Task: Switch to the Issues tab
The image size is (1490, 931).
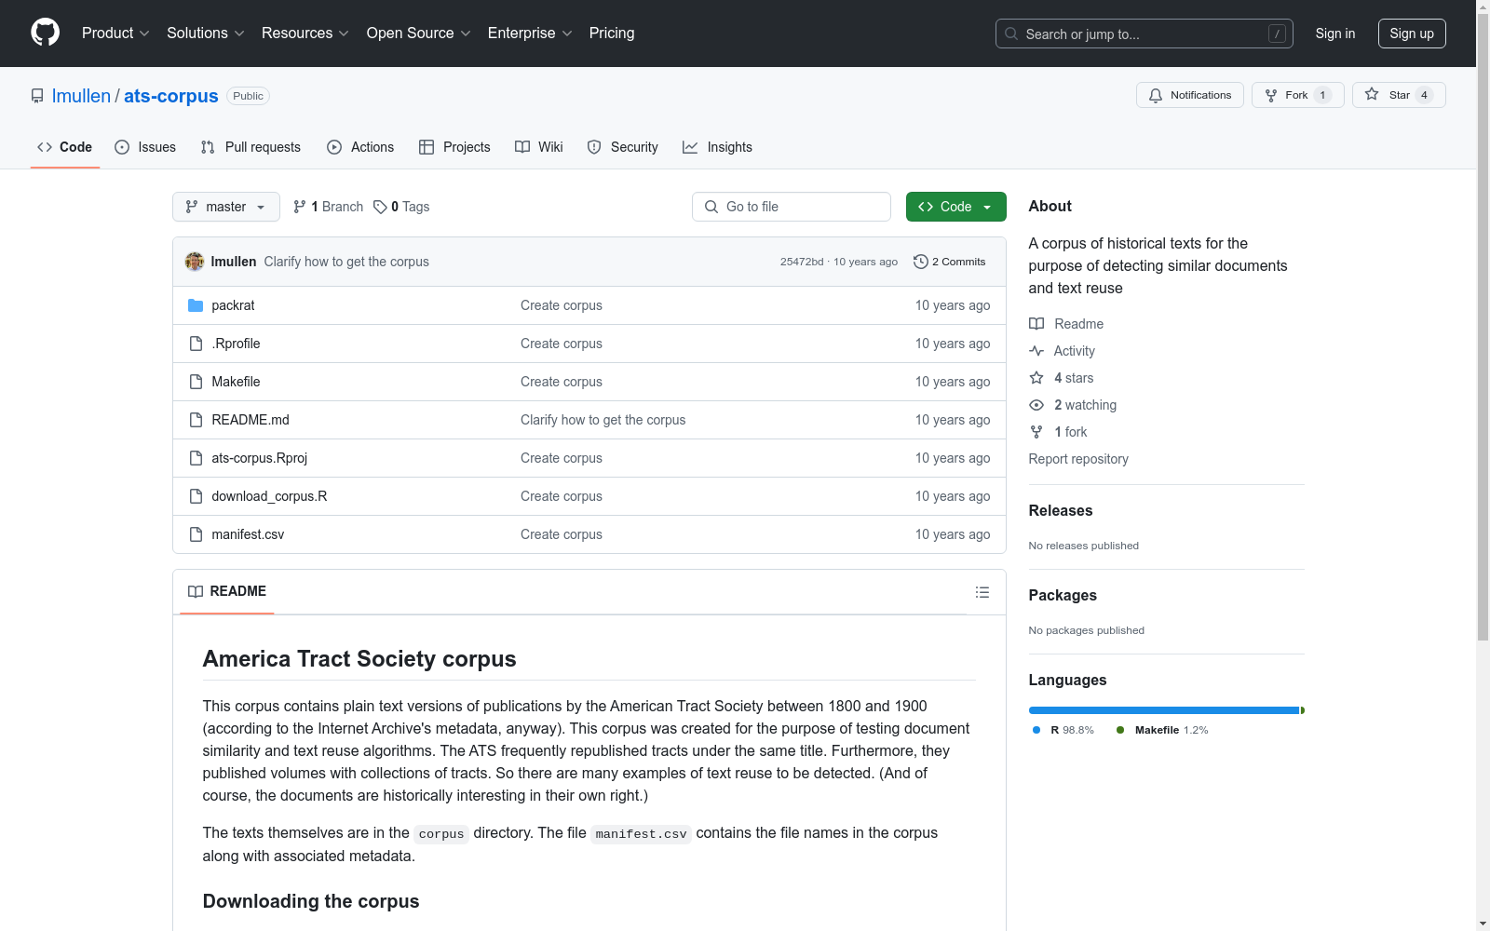Action: tap(145, 147)
